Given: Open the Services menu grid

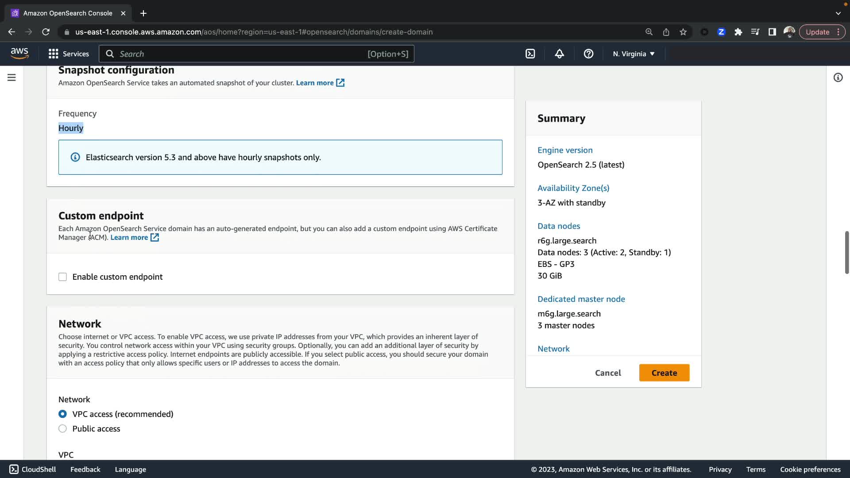Looking at the screenshot, I should pyautogui.click(x=69, y=54).
